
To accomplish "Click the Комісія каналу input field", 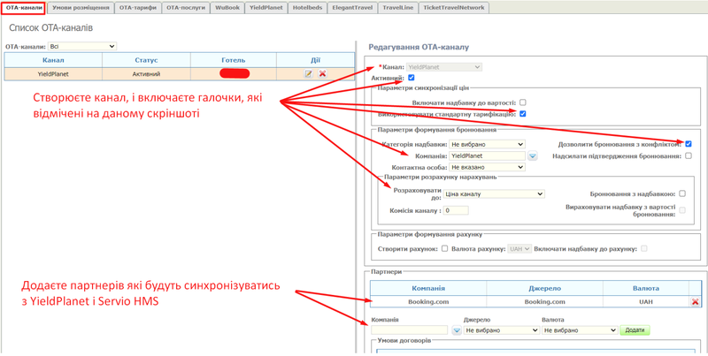I will coord(456,210).
